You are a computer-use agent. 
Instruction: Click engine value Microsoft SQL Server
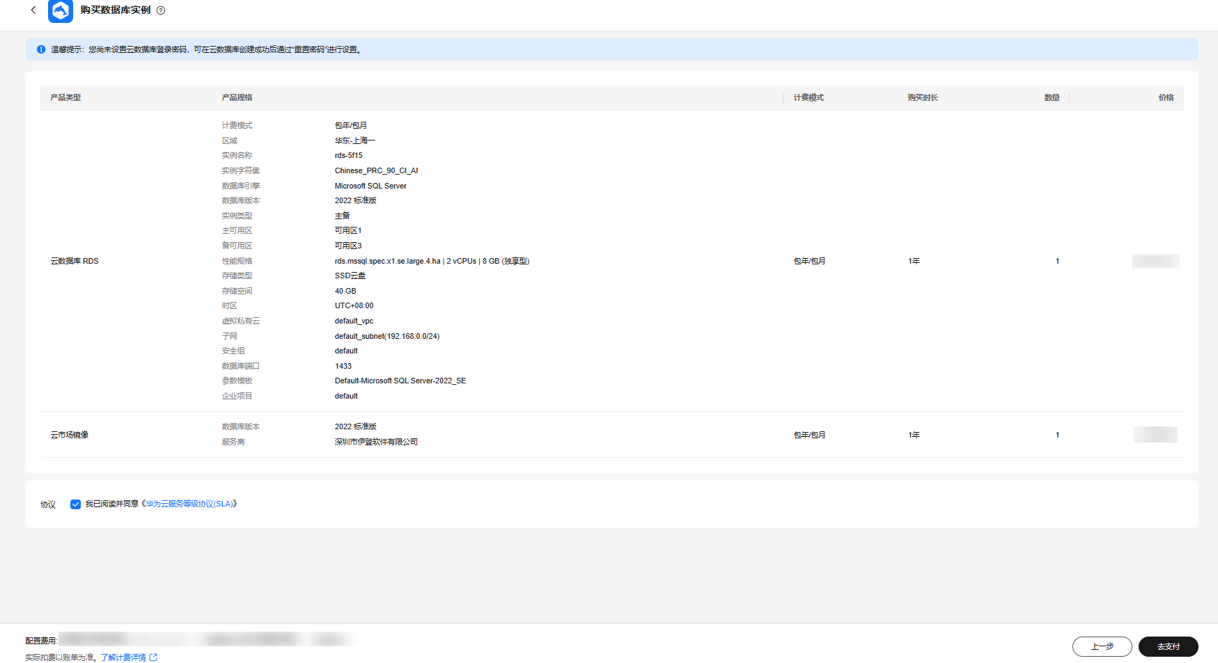[x=370, y=186]
